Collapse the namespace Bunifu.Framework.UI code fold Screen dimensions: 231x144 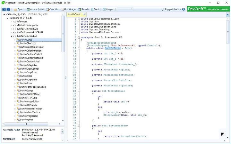pyautogui.click(x=79, y=37)
